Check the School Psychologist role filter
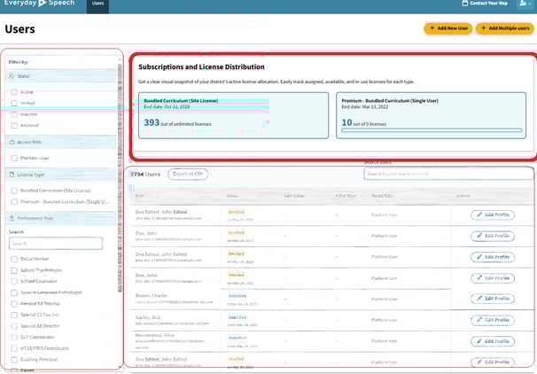537x374 pixels. (14, 270)
